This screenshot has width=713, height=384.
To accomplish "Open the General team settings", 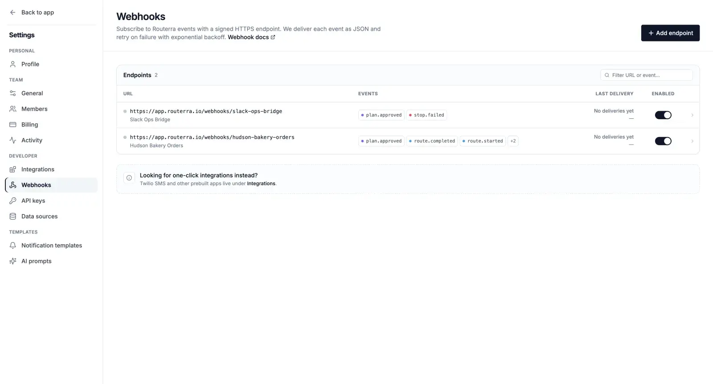I will 51,93.
